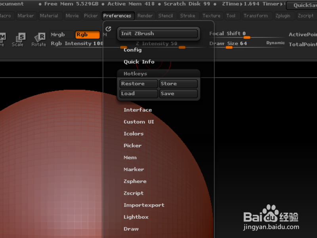Screen dimensions: 317x238
Task: Open the Texture menu
Action: 212,16
